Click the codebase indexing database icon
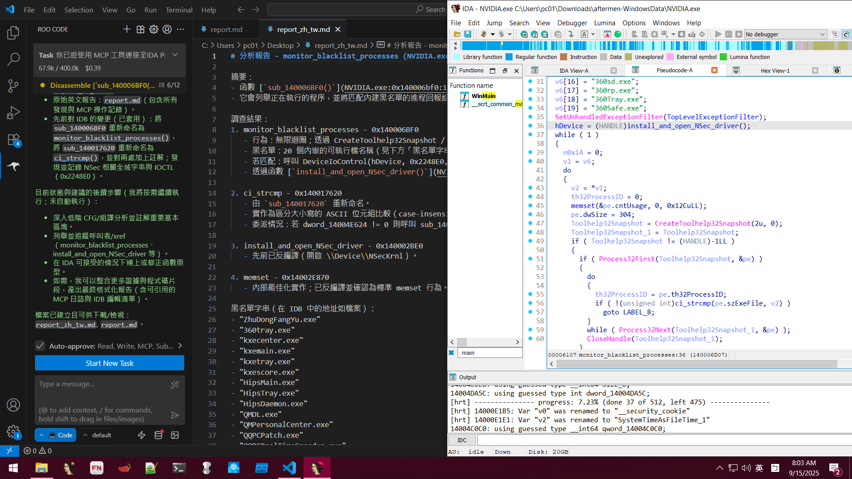The image size is (852, 479). click(158, 435)
